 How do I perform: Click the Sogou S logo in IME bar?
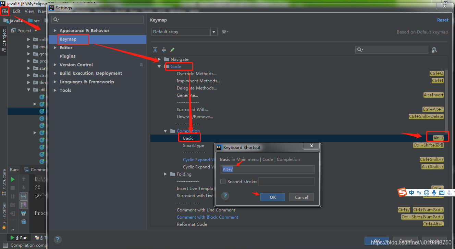(x=402, y=192)
